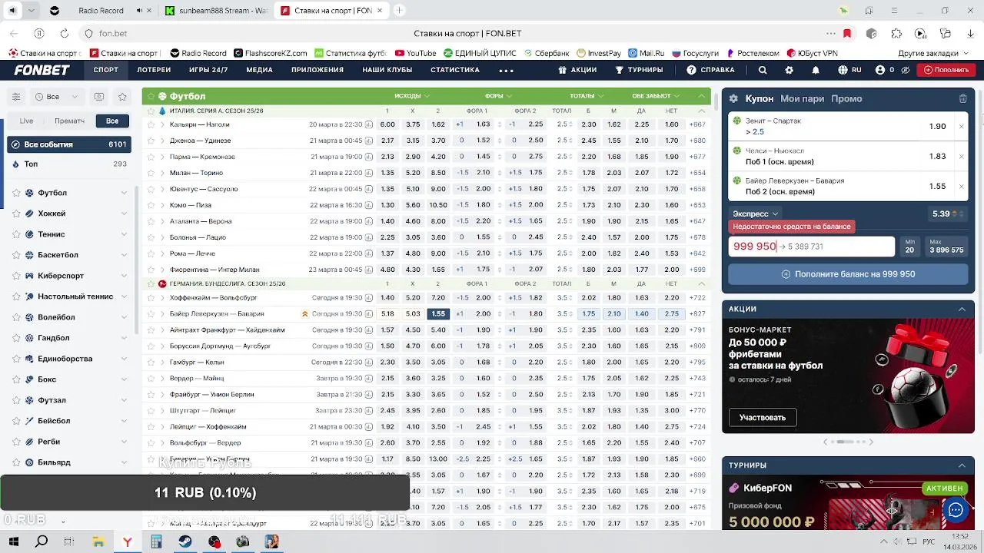The image size is (984, 553).
Task: Favorite the Теннис sport in sidebar
Action: pos(17,234)
